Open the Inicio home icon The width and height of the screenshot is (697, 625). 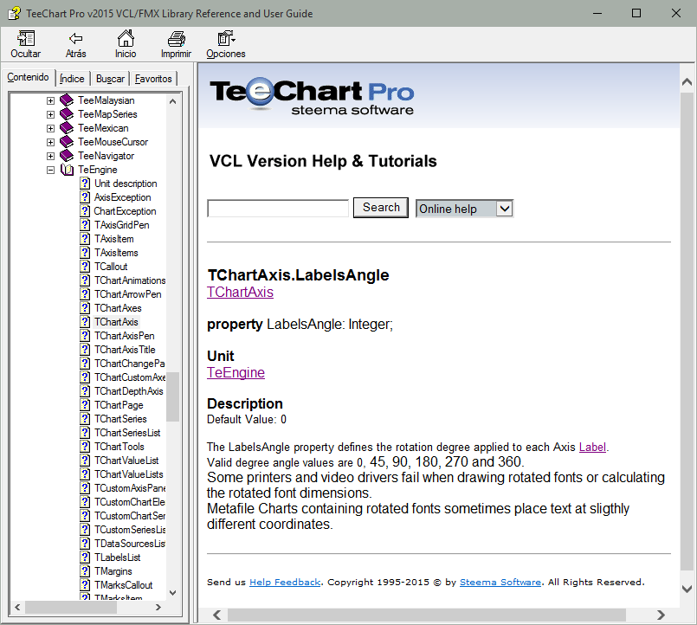click(x=126, y=38)
